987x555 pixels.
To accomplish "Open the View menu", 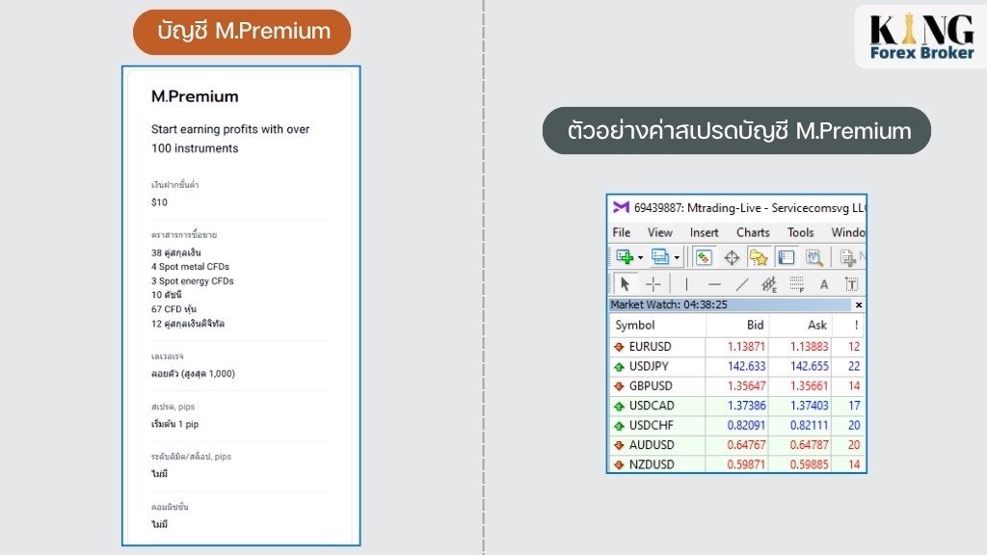I will coord(659,232).
